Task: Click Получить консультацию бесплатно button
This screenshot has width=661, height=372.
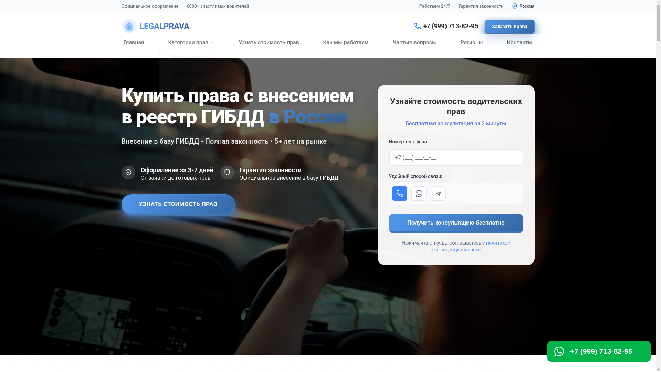Action: pyautogui.click(x=456, y=223)
